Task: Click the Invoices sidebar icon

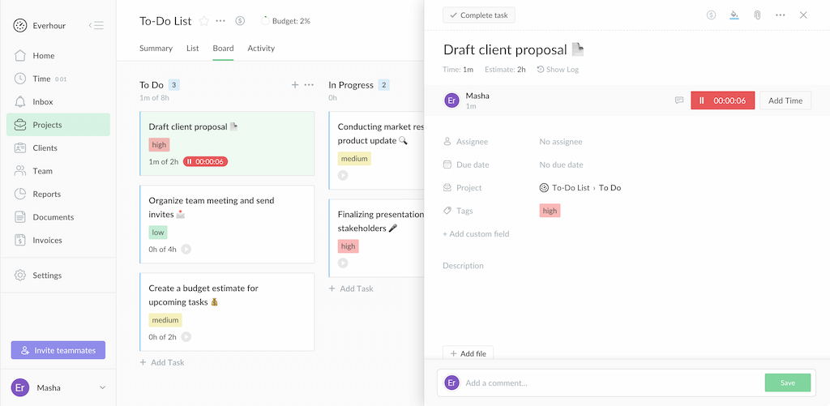Action: (x=20, y=240)
